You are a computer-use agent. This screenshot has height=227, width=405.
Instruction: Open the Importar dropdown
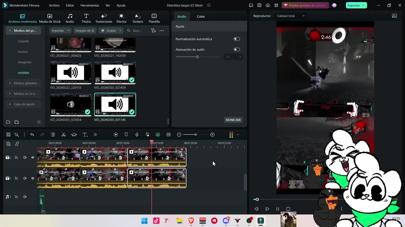coord(60,31)
